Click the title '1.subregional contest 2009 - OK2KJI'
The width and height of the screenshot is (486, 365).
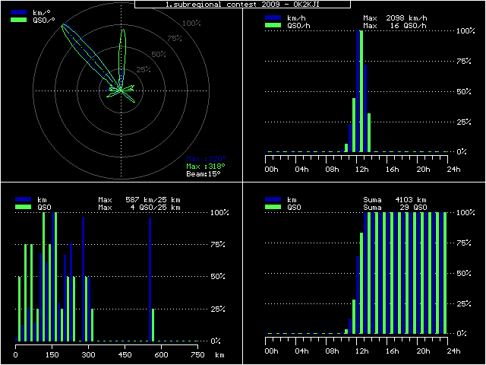(x=242, y=5)
